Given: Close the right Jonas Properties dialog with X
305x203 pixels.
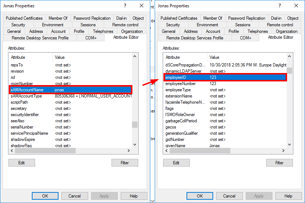Looking at the screenshot, I should [296, 6].
